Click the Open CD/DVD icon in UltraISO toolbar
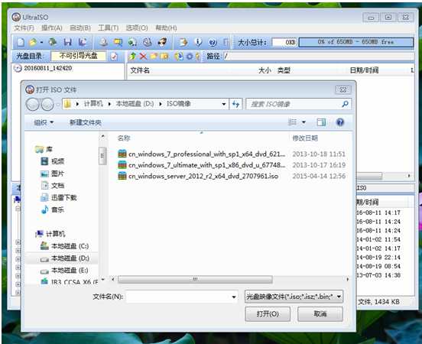 53,42
